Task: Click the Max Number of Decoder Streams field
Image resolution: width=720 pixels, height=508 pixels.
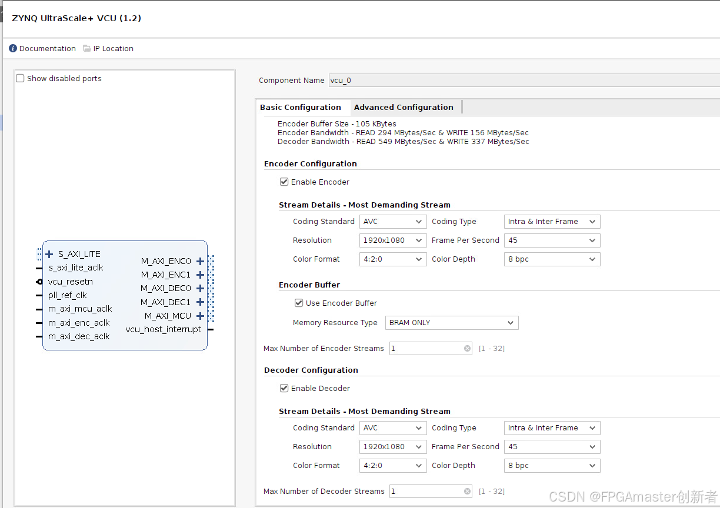Action: click(431, 492)
